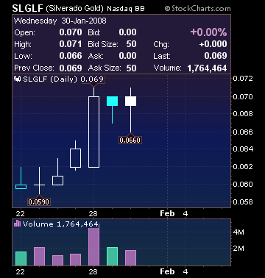The image size is (265, 278).
Task: Click the +0.00% percent change
Action: coord(208,32)
